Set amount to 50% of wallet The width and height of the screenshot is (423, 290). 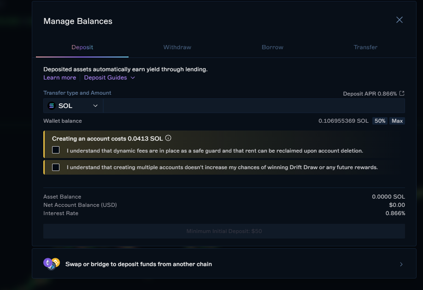pos(380,121)
